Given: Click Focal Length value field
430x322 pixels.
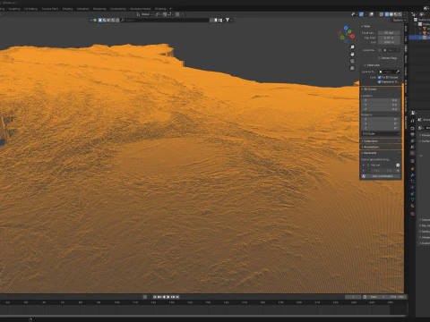Looking at the screenshot, I should pos(389,33).
